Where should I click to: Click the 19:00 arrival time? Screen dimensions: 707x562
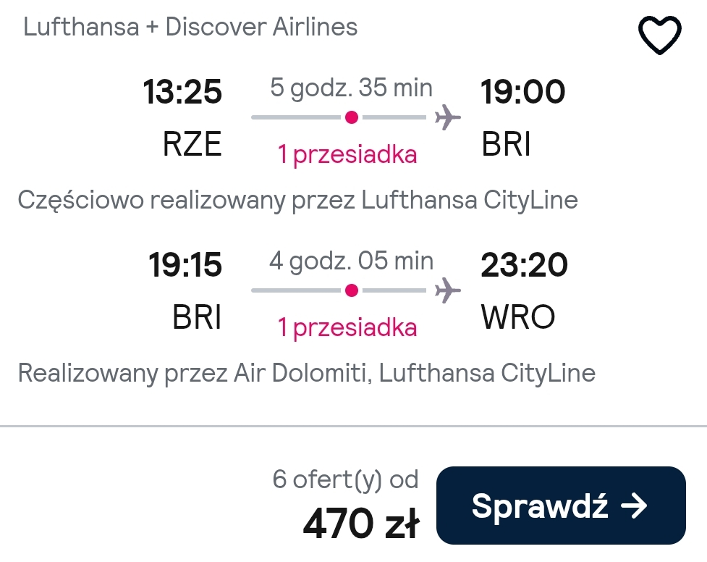click(522, 92)
